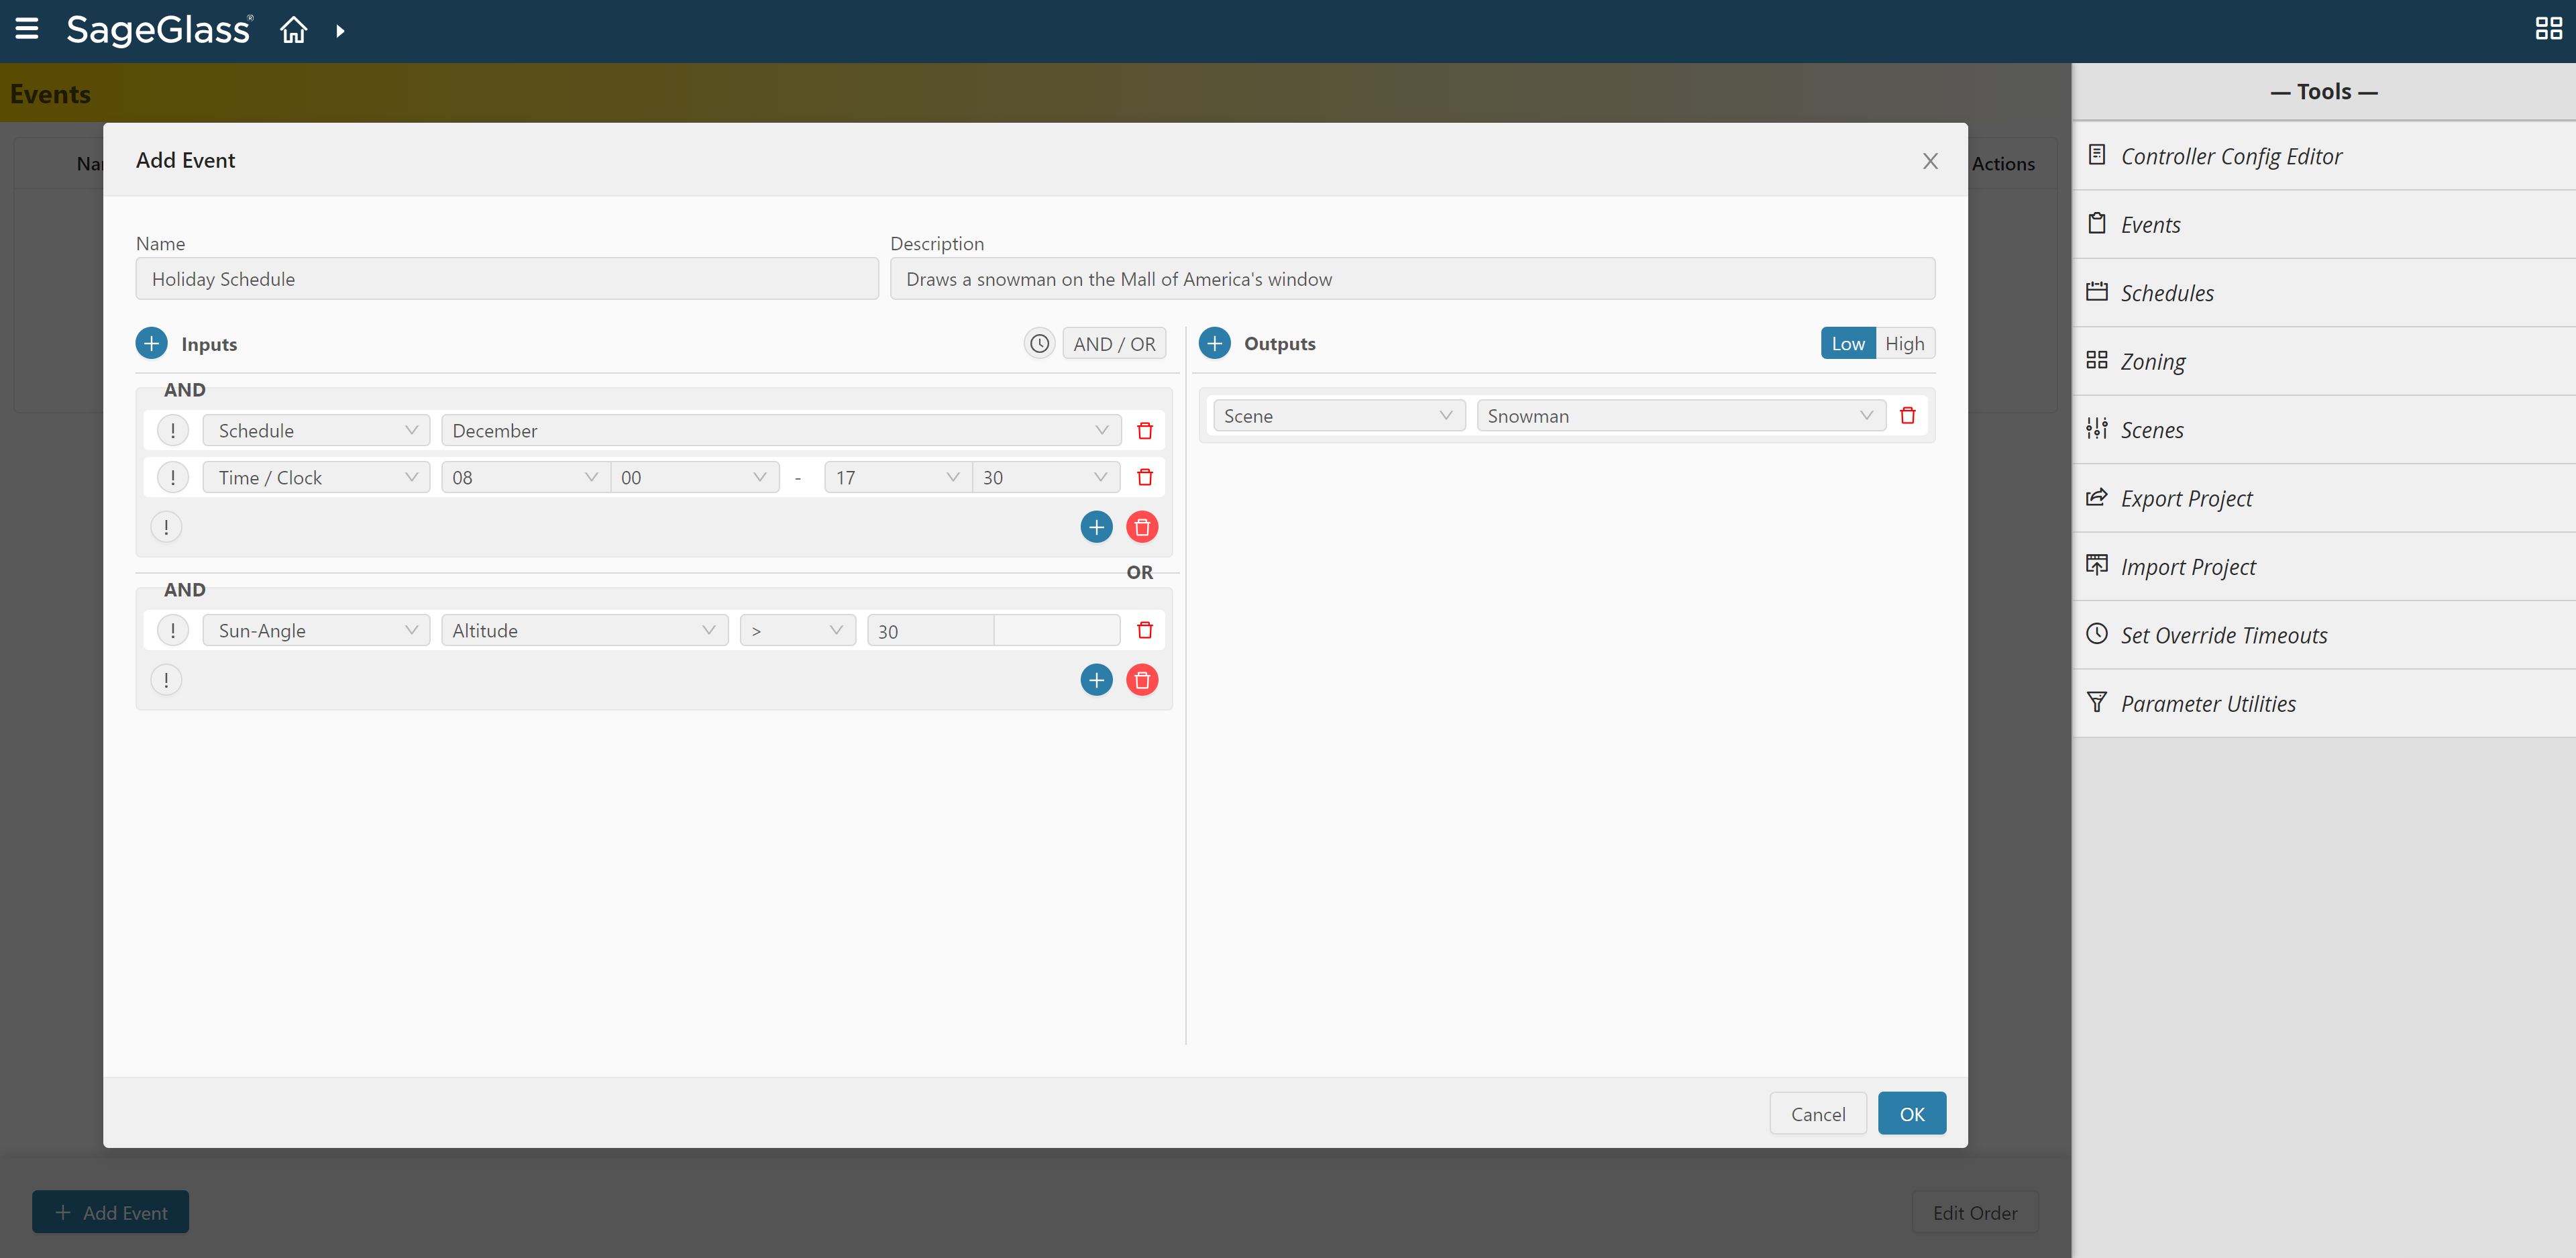Open the end minute 30 dropdown
The image size is (2576, 1258).
[1046, 478]
